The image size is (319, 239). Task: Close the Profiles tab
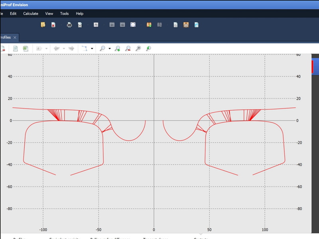pyautogui.click(x=15, y=37)
